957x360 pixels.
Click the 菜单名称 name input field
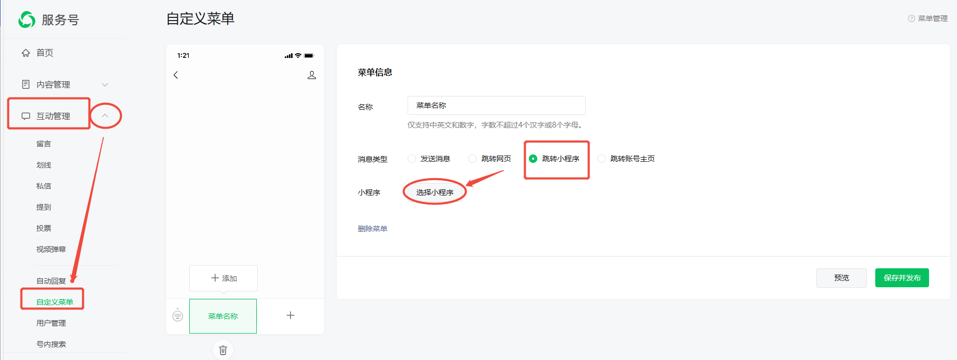point(496,105)
